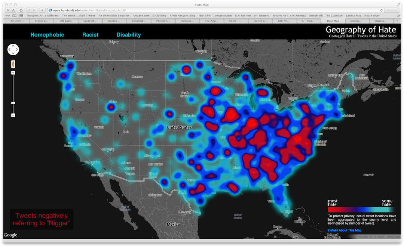Go back with the left arrow button
The height and width of the screenshot is (247, 404).
point(29,10)
